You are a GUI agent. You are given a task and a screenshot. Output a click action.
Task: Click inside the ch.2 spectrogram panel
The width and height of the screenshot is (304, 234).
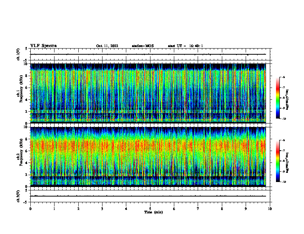point(148,157)
